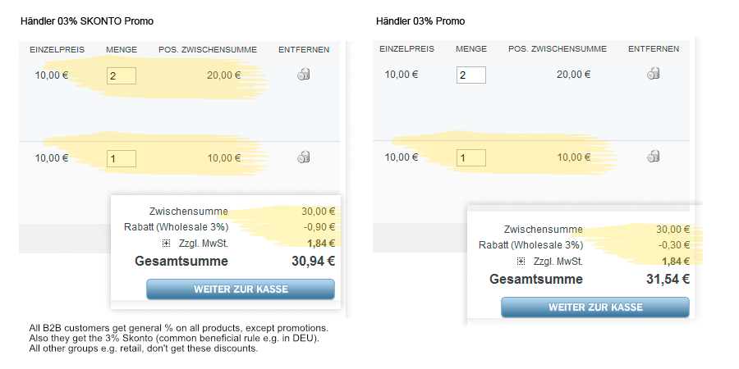The height and width of the screenshot is (369, 739).
Task: Click the Entfernen column header in SKONTO Promo cart
Action: pos(304,50)
